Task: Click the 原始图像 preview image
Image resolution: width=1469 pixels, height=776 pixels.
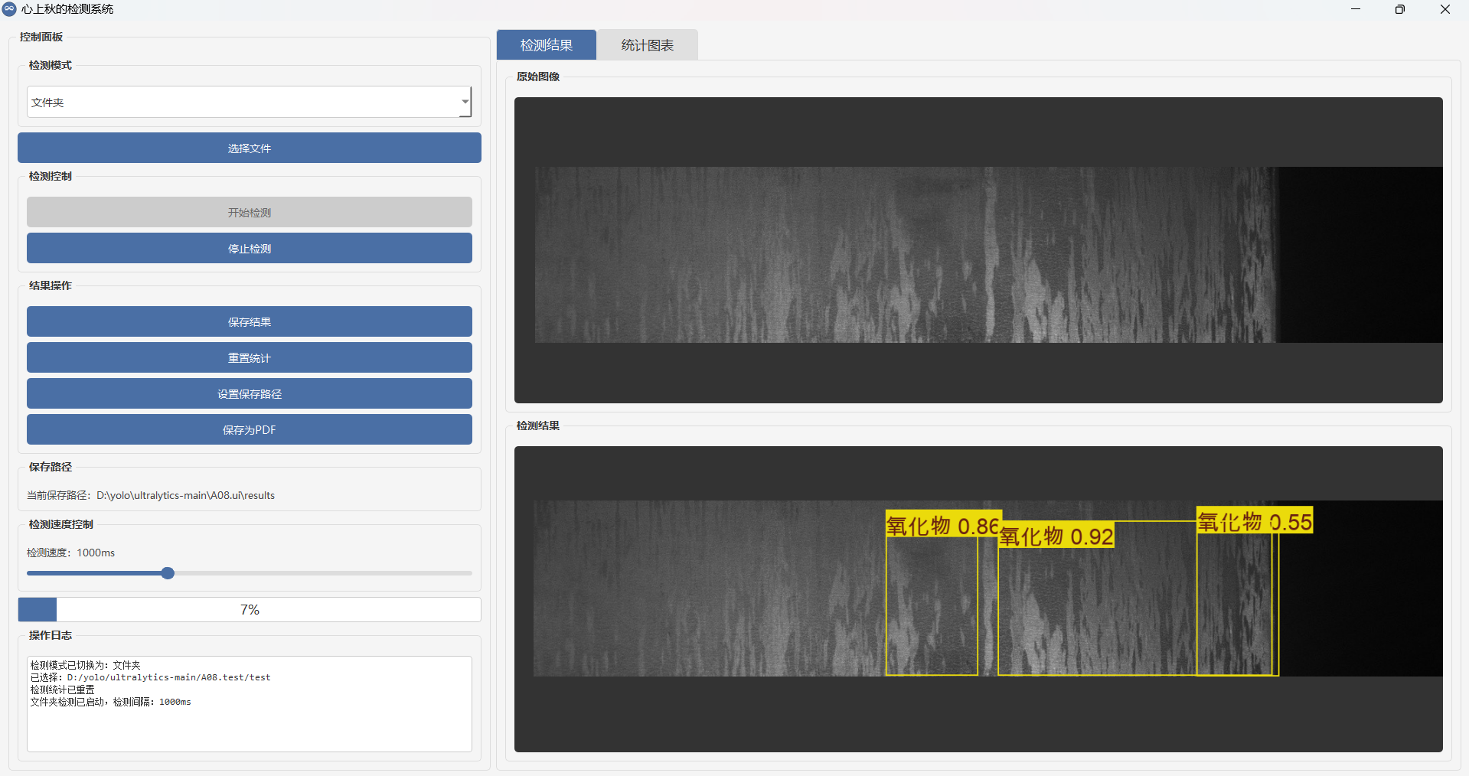Action: click(978, 250)
